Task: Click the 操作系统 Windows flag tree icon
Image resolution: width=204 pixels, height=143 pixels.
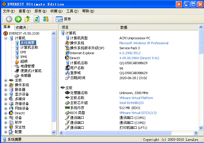Action: (11, 85)
